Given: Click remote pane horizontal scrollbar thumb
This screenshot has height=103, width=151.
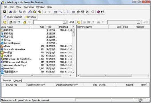Looking at the screenshot, I should [x=106, y=76].
